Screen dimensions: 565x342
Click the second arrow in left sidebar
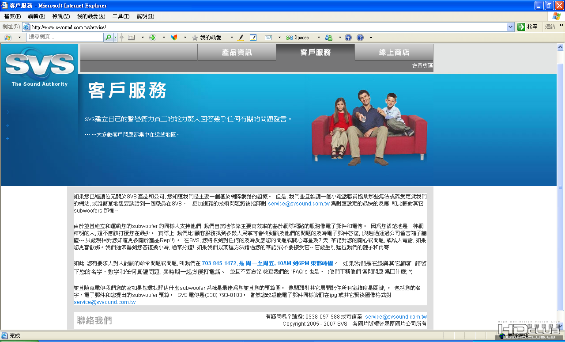[x=8, y=125]
